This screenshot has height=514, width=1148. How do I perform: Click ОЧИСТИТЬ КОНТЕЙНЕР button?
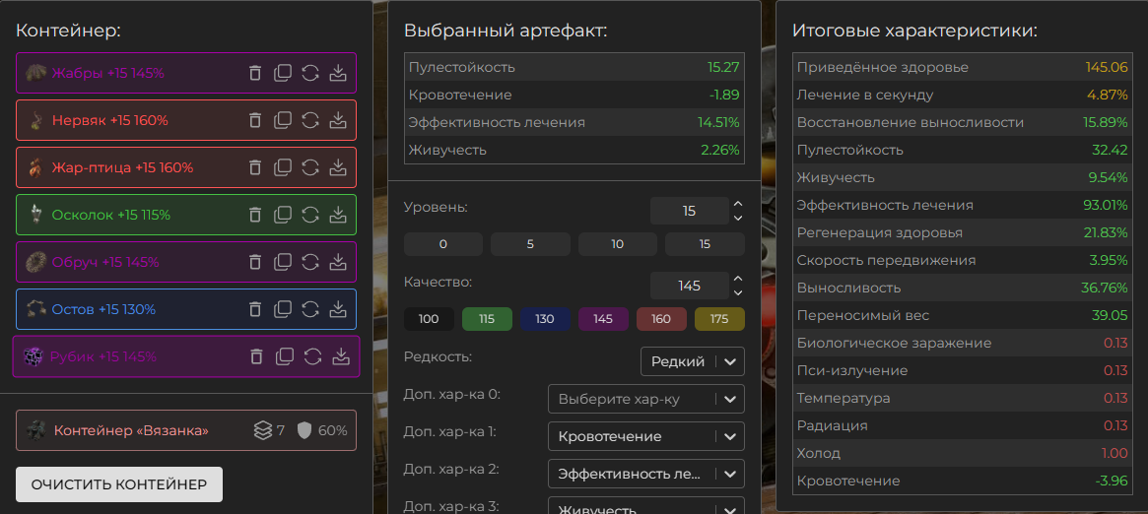(x=118, y=484)
